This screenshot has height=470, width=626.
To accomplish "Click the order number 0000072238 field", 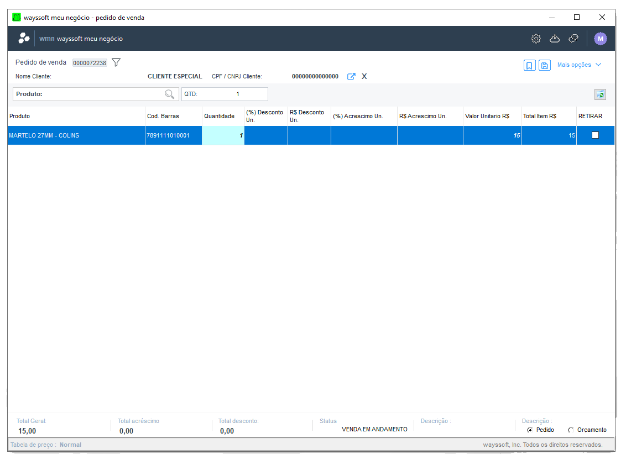I will pyautogui.click(x=90, y=62).
